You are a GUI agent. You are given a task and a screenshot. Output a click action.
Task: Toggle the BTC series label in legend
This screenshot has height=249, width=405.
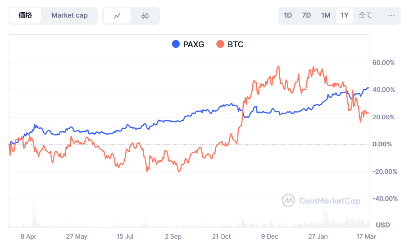point(235,44)
